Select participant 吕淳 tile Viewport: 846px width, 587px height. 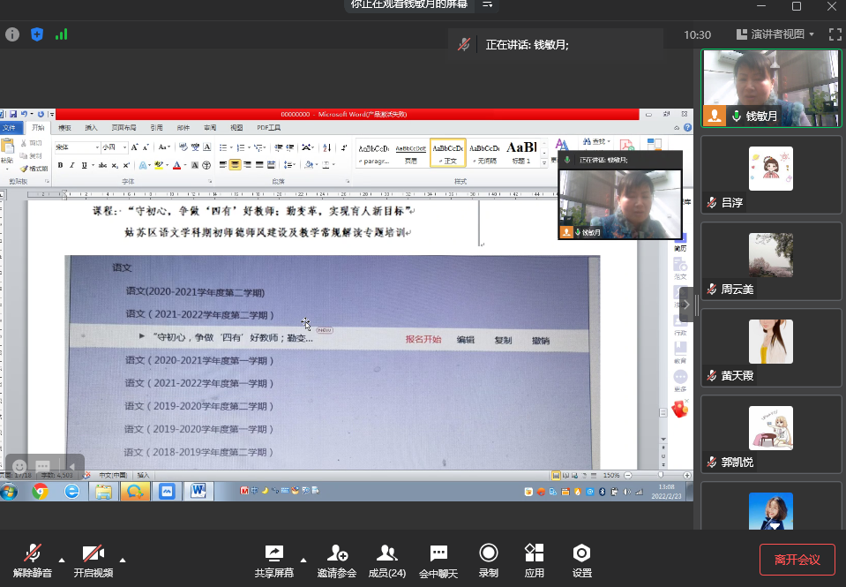(771, 175)
